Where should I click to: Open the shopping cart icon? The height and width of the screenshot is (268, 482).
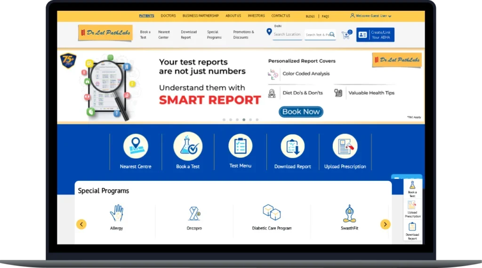[346, 35]
